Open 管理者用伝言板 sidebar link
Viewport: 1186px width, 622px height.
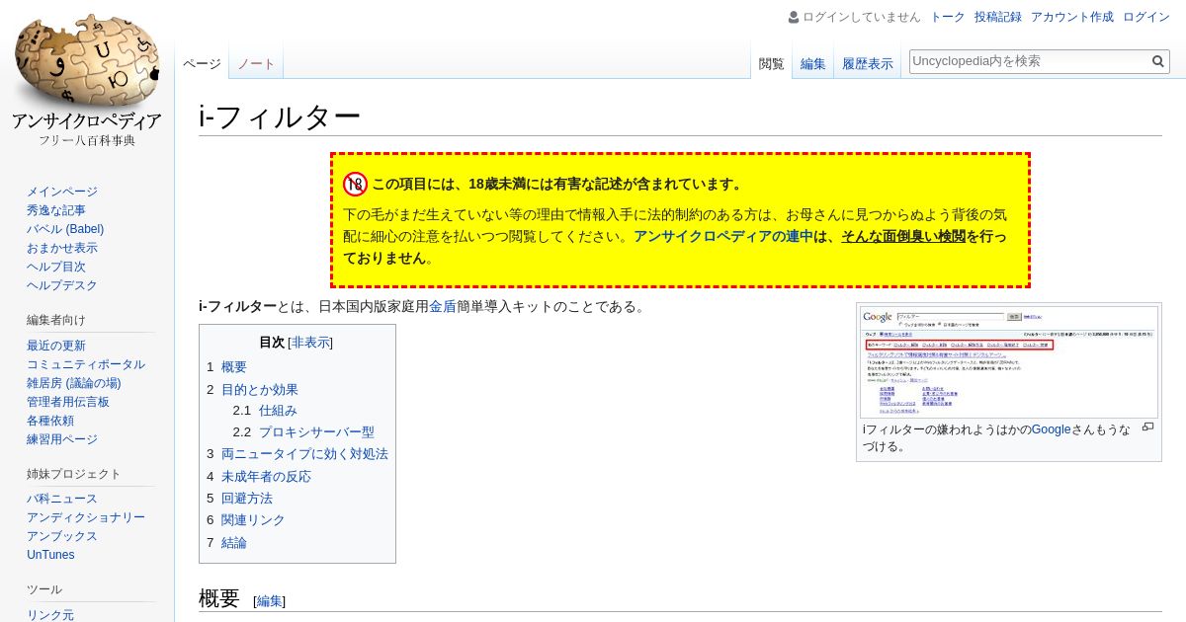pos(68,402)
